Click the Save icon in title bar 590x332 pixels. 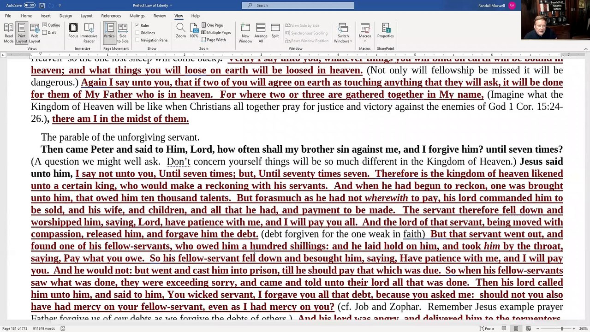(x=42, y=6)
